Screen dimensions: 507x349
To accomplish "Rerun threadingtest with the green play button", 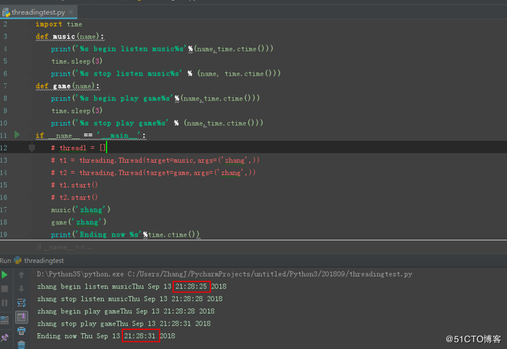I will 4,275.
